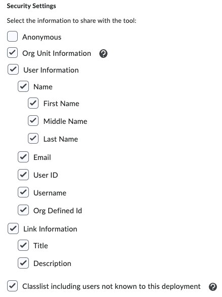
Task: Click the Email label text
Action: pos(42,157)
